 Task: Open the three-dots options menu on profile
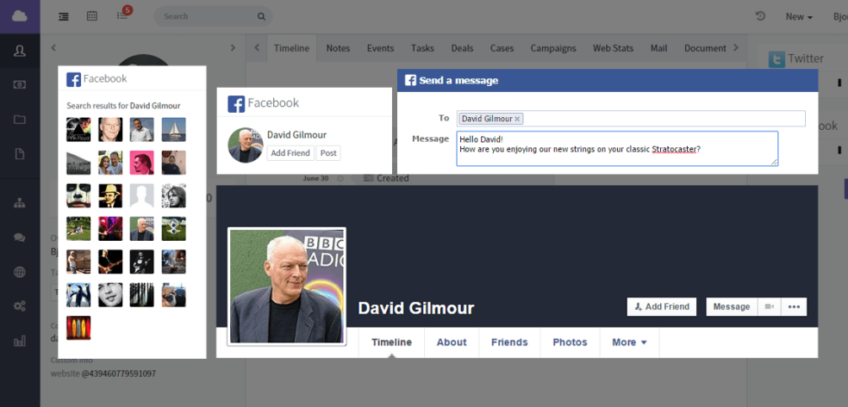point(794,306)
